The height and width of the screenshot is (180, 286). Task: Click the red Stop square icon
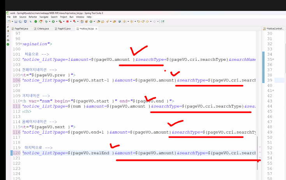tap(67, 21)
